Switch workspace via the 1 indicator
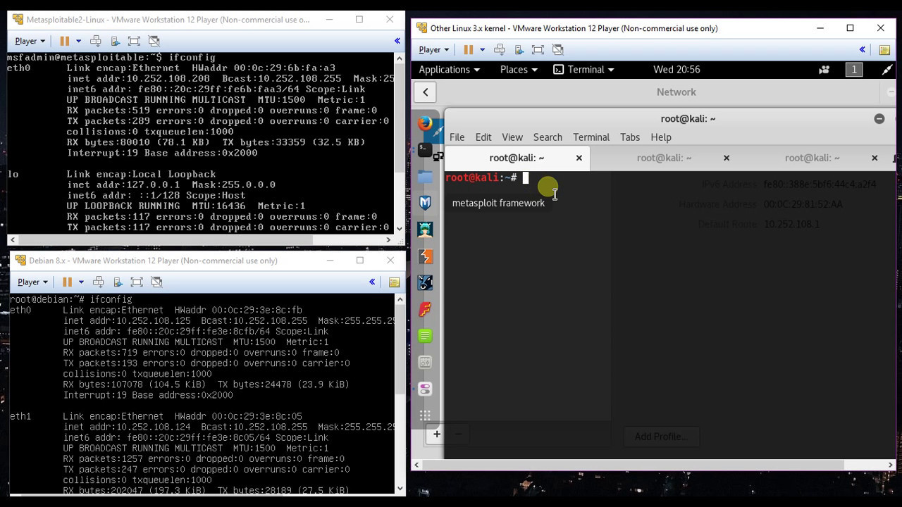Viewport: 902px width, 507px height. (854, 70)
